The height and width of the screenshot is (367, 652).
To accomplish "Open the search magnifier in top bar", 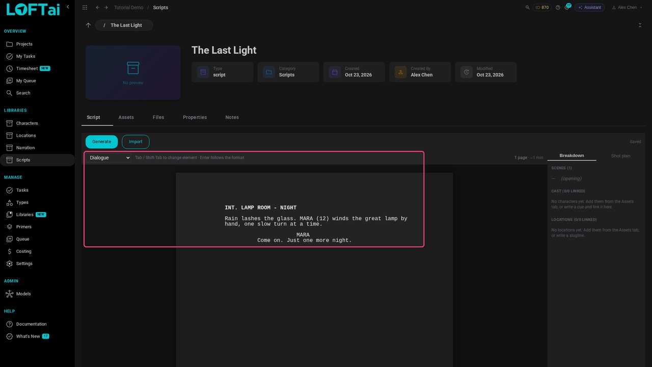I will pos(528,8).
